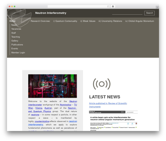The image size is (166, 141).
Task: Follow the Atominstitut link
Action: [x=65, y=105]
